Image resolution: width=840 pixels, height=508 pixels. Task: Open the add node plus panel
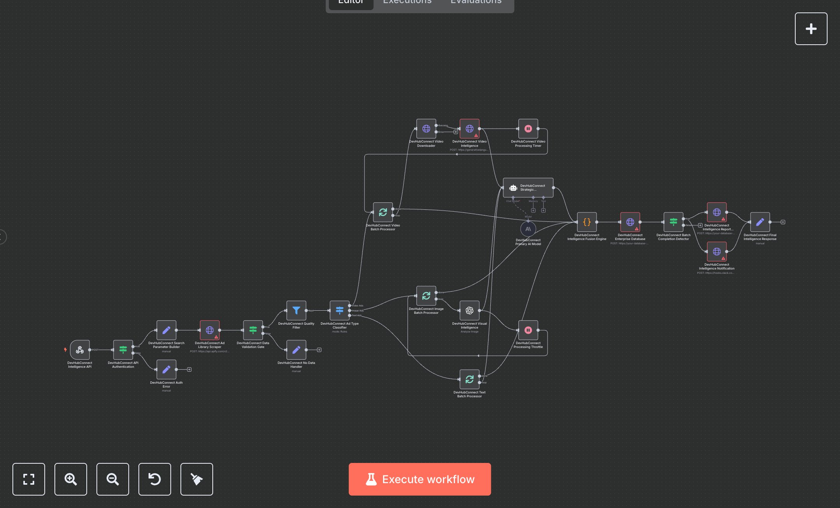[x=811, y=29]
